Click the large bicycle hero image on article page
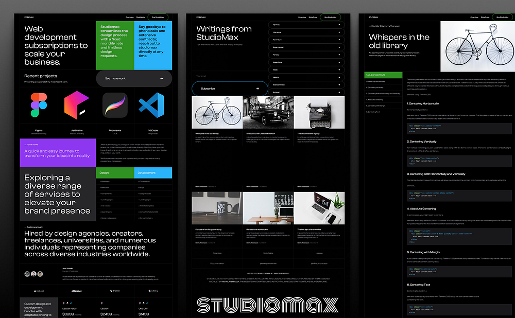Screen dimensions: 515x318 tap(477, 46)
